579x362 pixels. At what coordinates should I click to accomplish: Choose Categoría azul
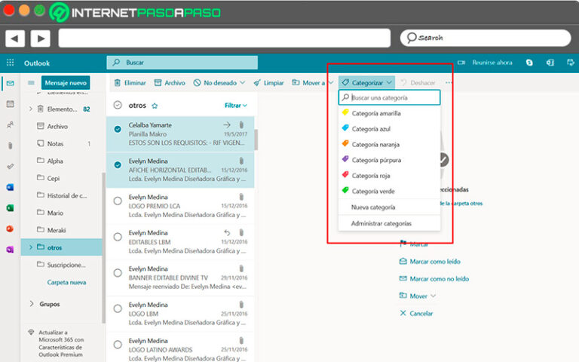click(389, 128)
